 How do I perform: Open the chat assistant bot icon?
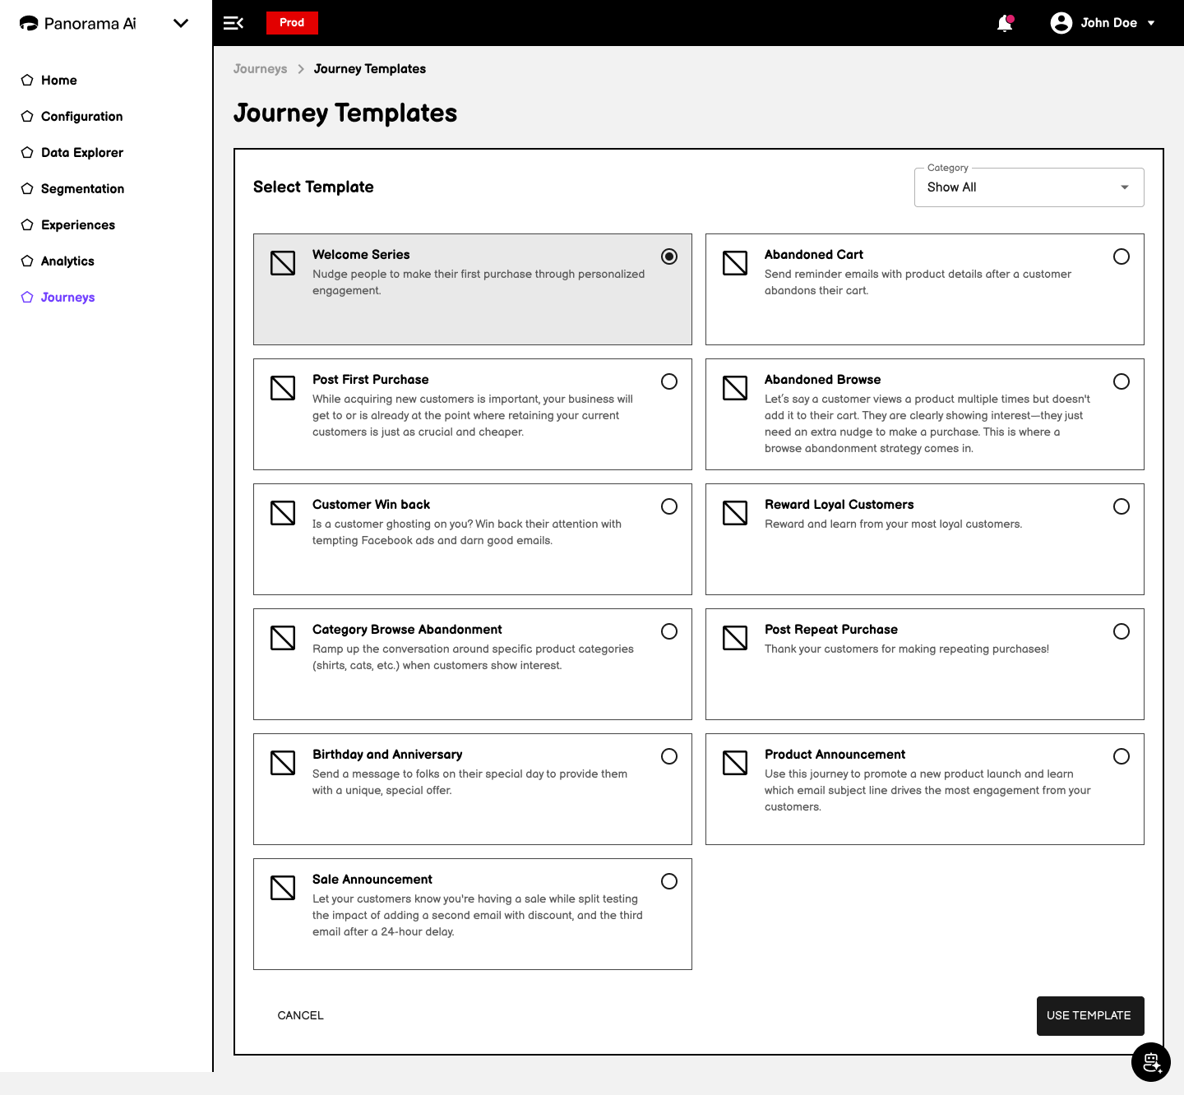1151,1062
